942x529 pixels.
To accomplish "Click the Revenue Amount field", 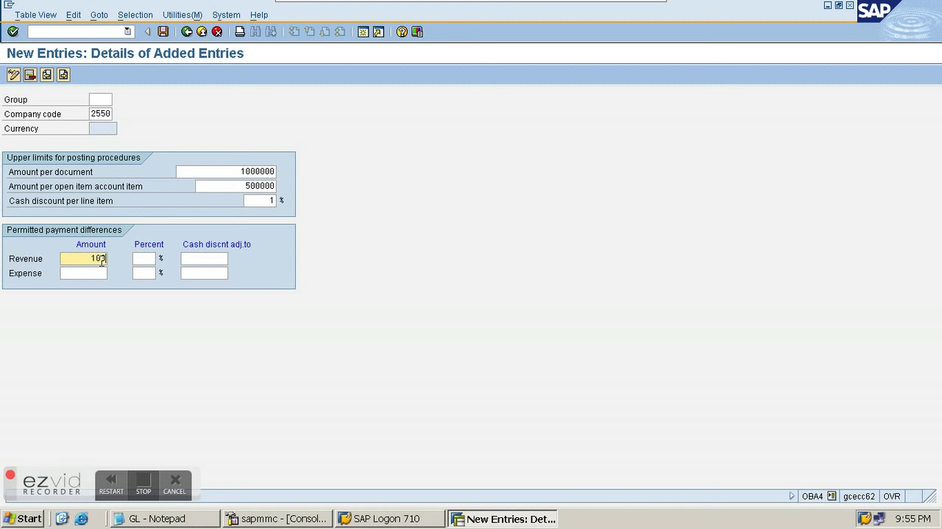I will [83, 259].
